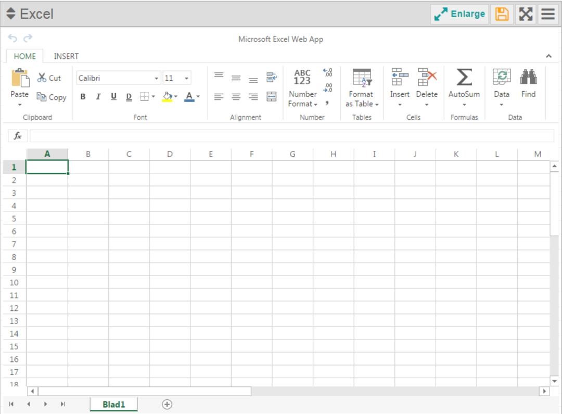Open the hamburger menu icon

point(548,15)
